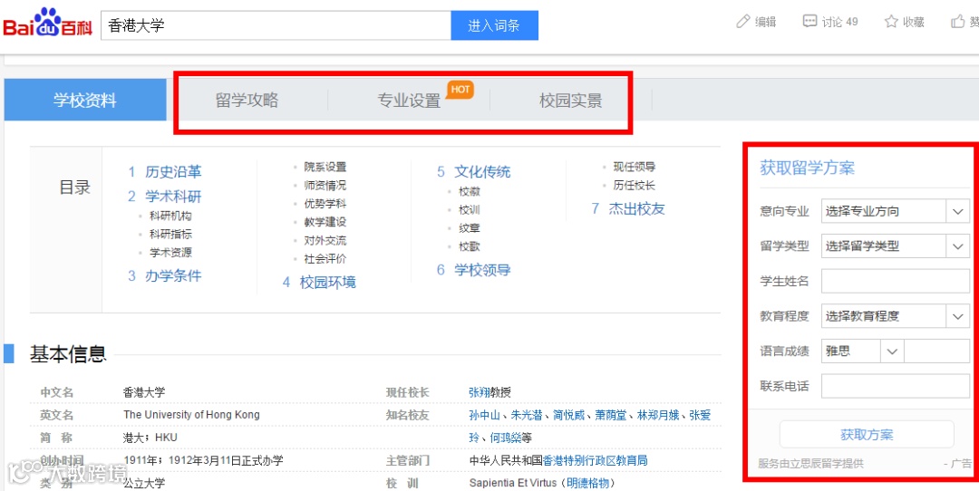979x491 pixels.
Task: Go to 院系设置 subsection
Action: 325,167
